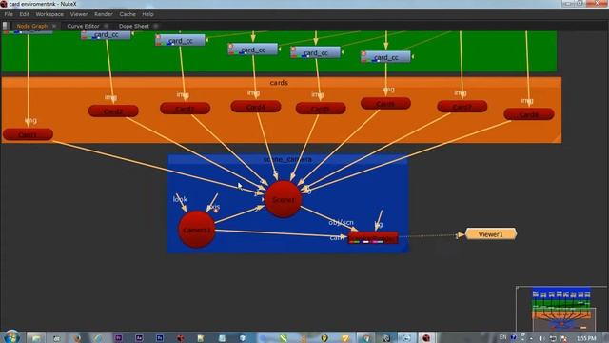Viewport: 609px width, 343px height.
Task: Switch to the Node Graph tab
Action: [31, 26]
